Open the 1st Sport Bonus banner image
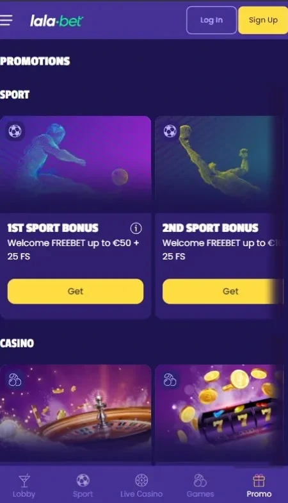Image resolution: width=288 pixels, height=503 pixels. (76, 164)
